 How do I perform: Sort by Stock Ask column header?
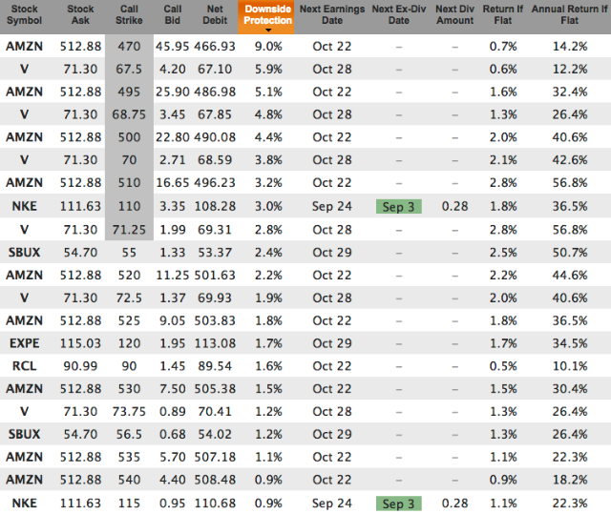(x=80, y=15)
